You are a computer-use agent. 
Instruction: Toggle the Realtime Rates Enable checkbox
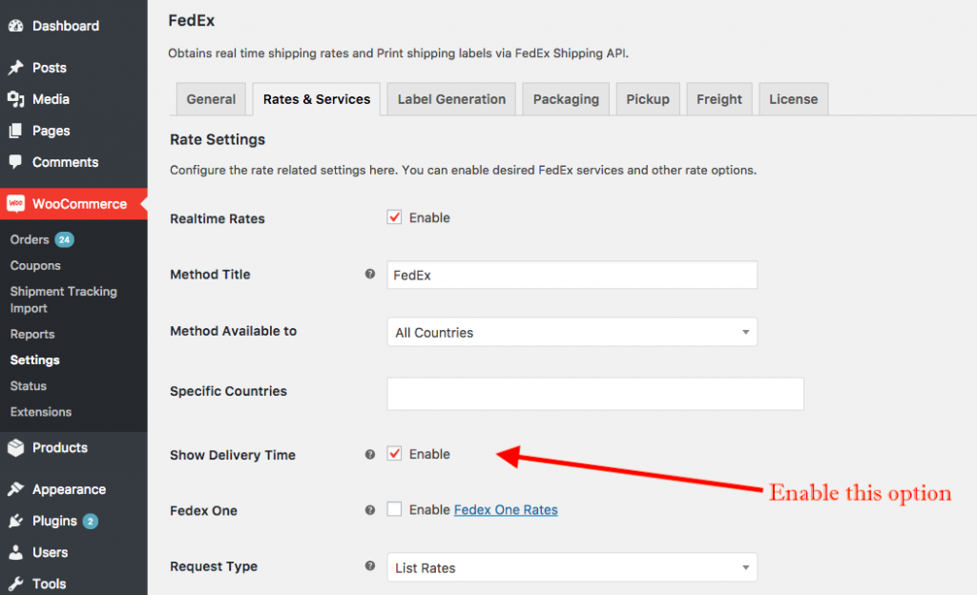(x=394, y=217)
